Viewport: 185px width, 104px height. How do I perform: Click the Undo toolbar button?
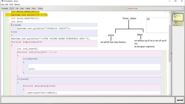12,8
